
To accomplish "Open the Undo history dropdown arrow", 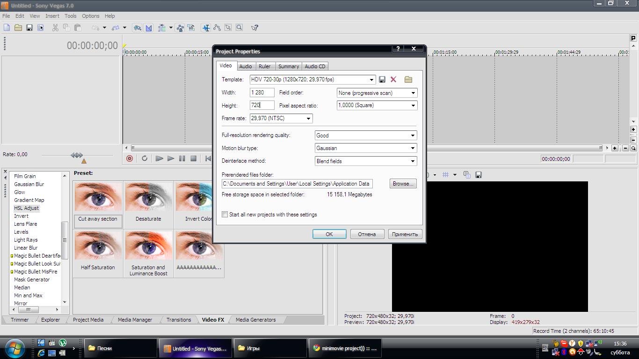I will click(x=104, y=28).
